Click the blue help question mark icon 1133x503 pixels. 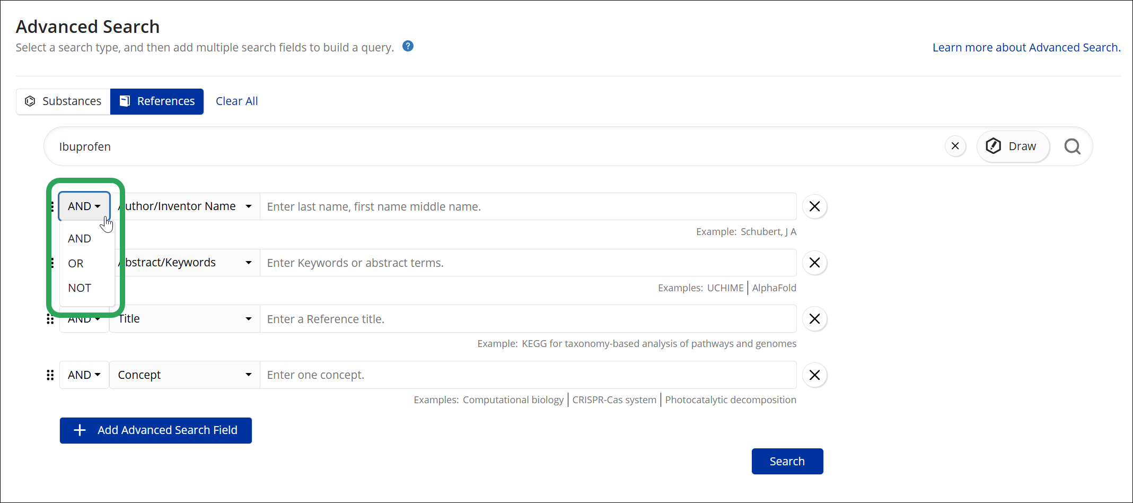point(408,46)
